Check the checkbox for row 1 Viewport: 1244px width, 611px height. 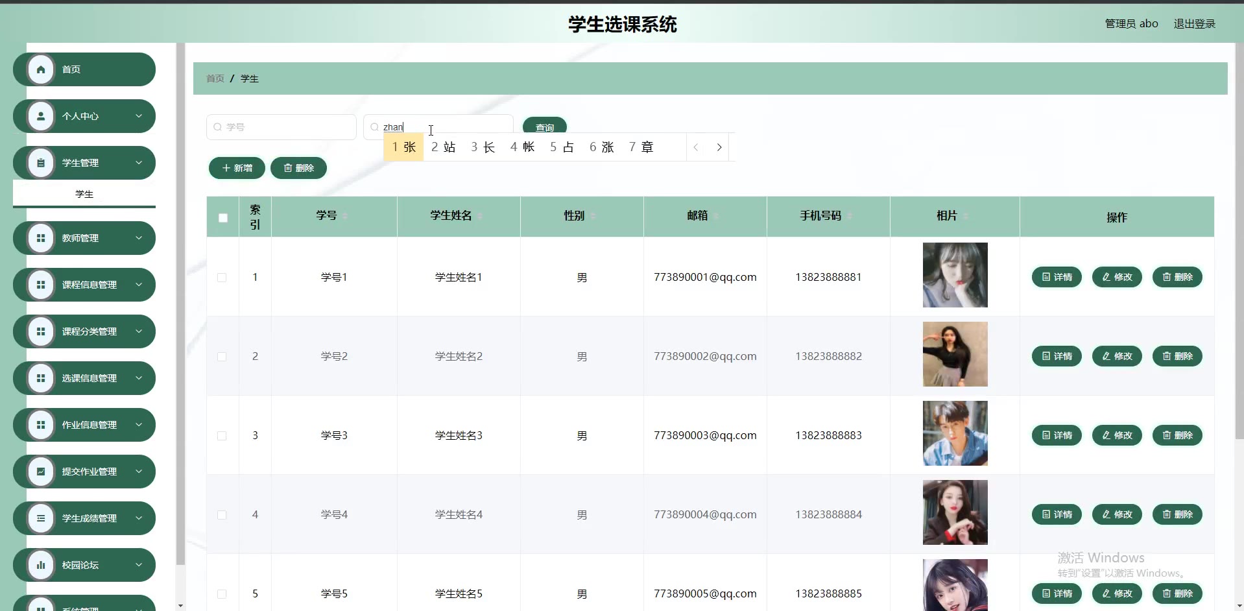coord(222,278)
